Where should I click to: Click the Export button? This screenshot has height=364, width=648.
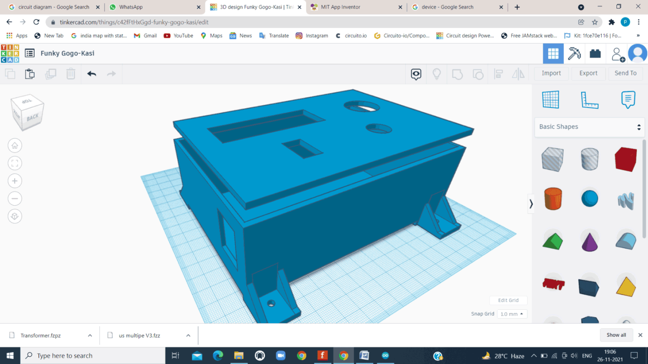click(x=588, y=73)
